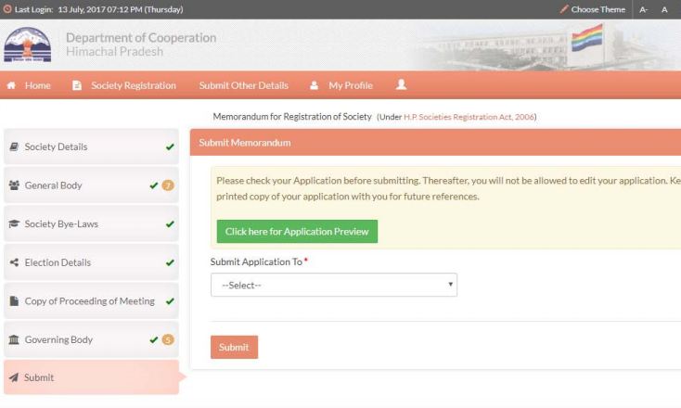Screen dimensions: 681x408
Task: Click the Society Registration document icon
Action: [77, 85]
